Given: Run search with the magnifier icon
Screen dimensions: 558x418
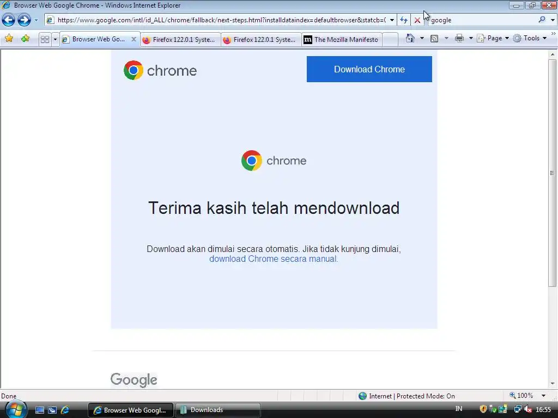Looking at the screenshot, I should coord(542,20).
